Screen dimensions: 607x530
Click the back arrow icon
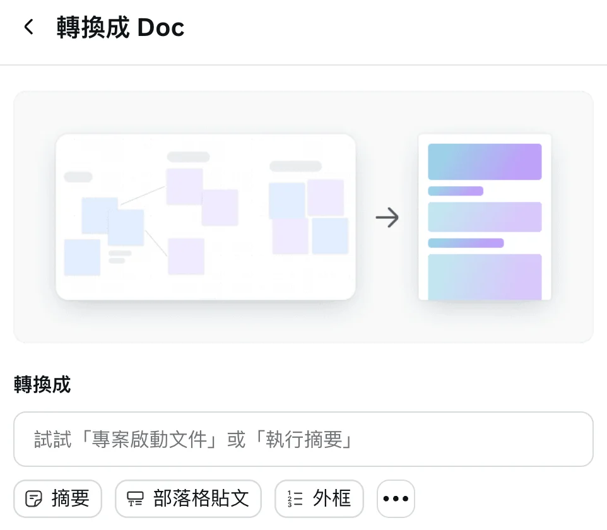point(28,27)
